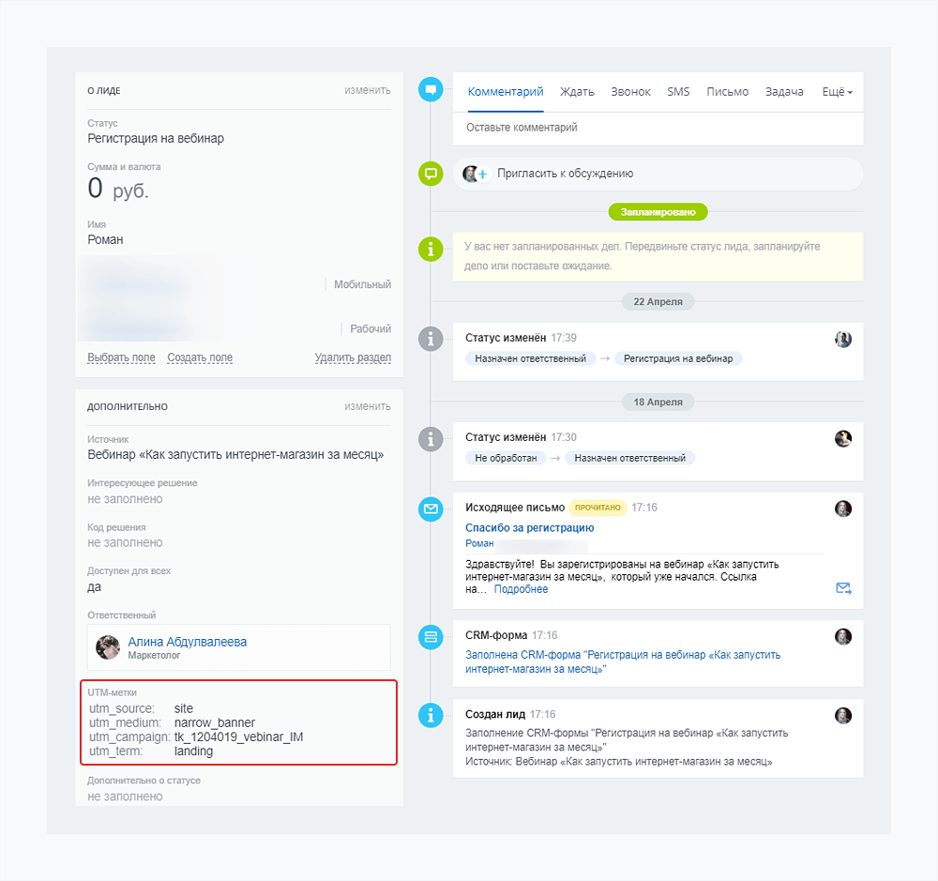Open the Ещё dropdown menu
Viewport: 938px width, 881px height.
[x=837, y=92]
